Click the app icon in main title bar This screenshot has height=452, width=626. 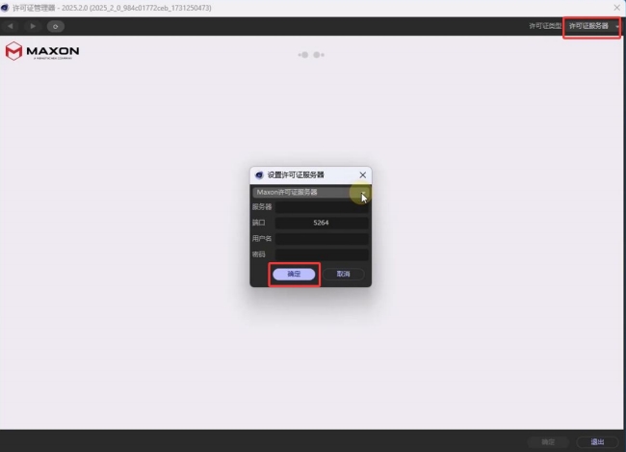[5, 8]
